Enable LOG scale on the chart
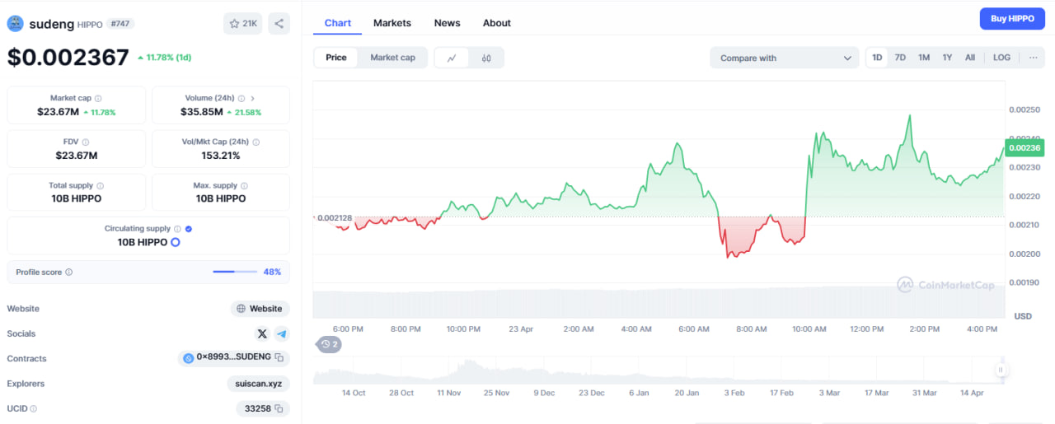 tap(1001, 58)
